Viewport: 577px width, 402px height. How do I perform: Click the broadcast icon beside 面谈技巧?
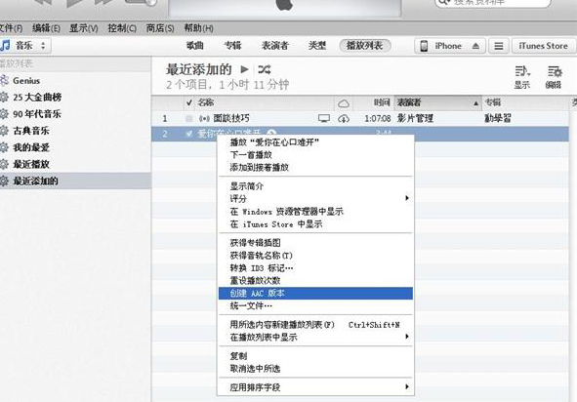(x=204, y=118)
